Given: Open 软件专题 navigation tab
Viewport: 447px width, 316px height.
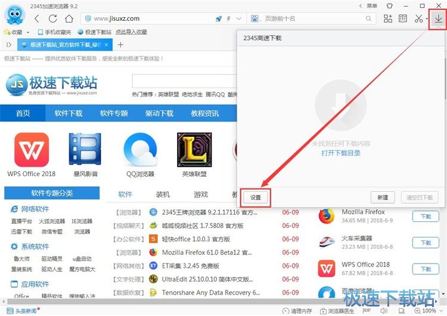Looking at the screenshot, I should (x=114, y=113).
